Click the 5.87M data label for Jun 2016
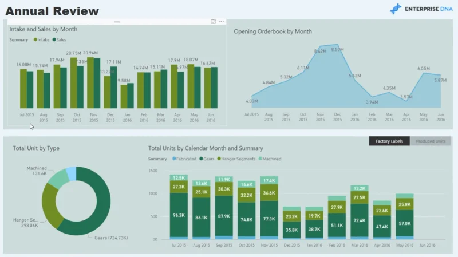This screenshot has height=257, width=458. (x=440, y=80)
